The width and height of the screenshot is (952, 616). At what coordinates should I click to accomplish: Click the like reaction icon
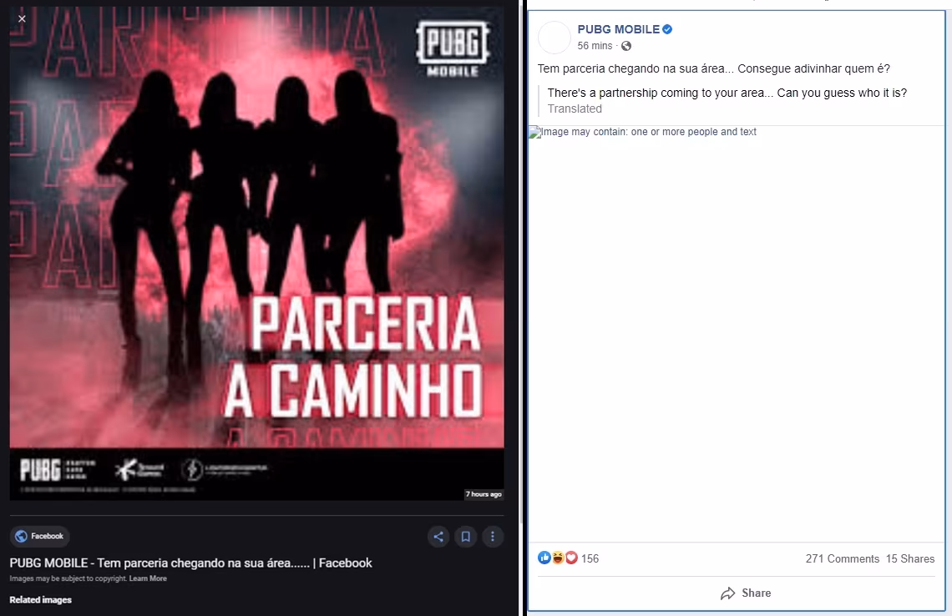pyautogui.click(x=544, y=558)
